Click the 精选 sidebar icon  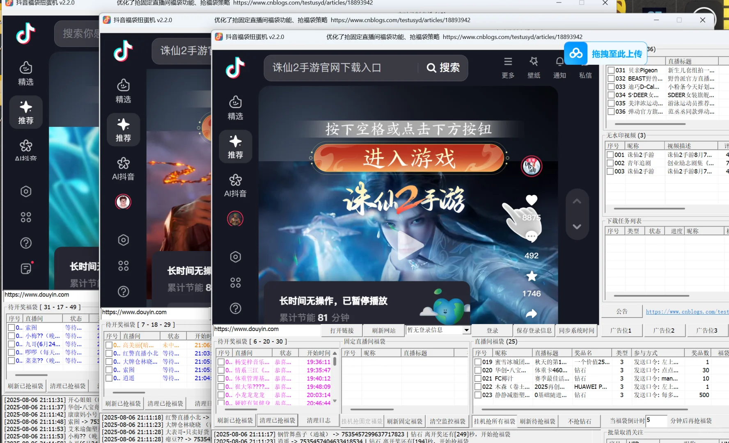[x=235, y=107]
